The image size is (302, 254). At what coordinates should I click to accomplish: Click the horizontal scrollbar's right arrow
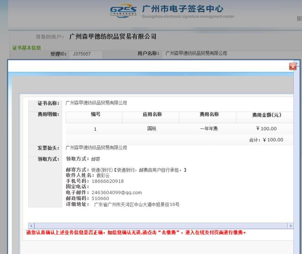click(290, 226)
